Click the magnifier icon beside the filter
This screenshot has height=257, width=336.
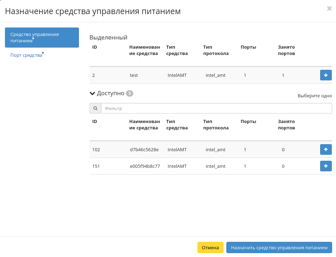tap(95, 108)
